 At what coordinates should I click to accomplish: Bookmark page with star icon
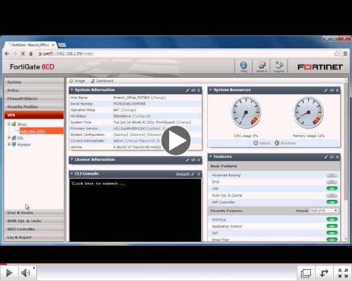(x=337, y=53)
